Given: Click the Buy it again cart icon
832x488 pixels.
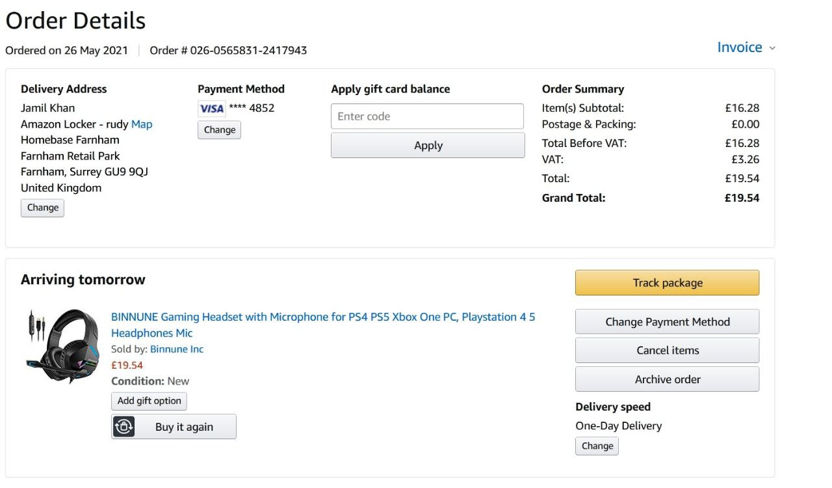Looking at the screenshot, I should coord(124,427).
